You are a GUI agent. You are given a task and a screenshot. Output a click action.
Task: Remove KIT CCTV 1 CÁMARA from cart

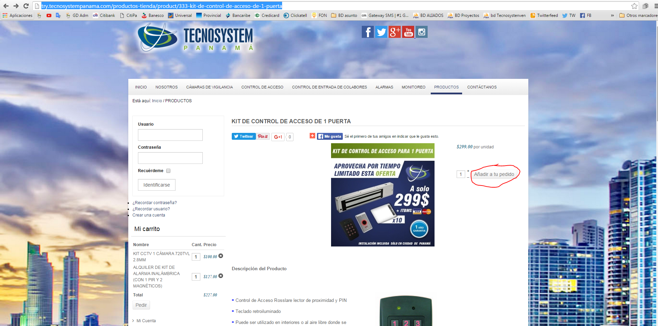[221, 256]
